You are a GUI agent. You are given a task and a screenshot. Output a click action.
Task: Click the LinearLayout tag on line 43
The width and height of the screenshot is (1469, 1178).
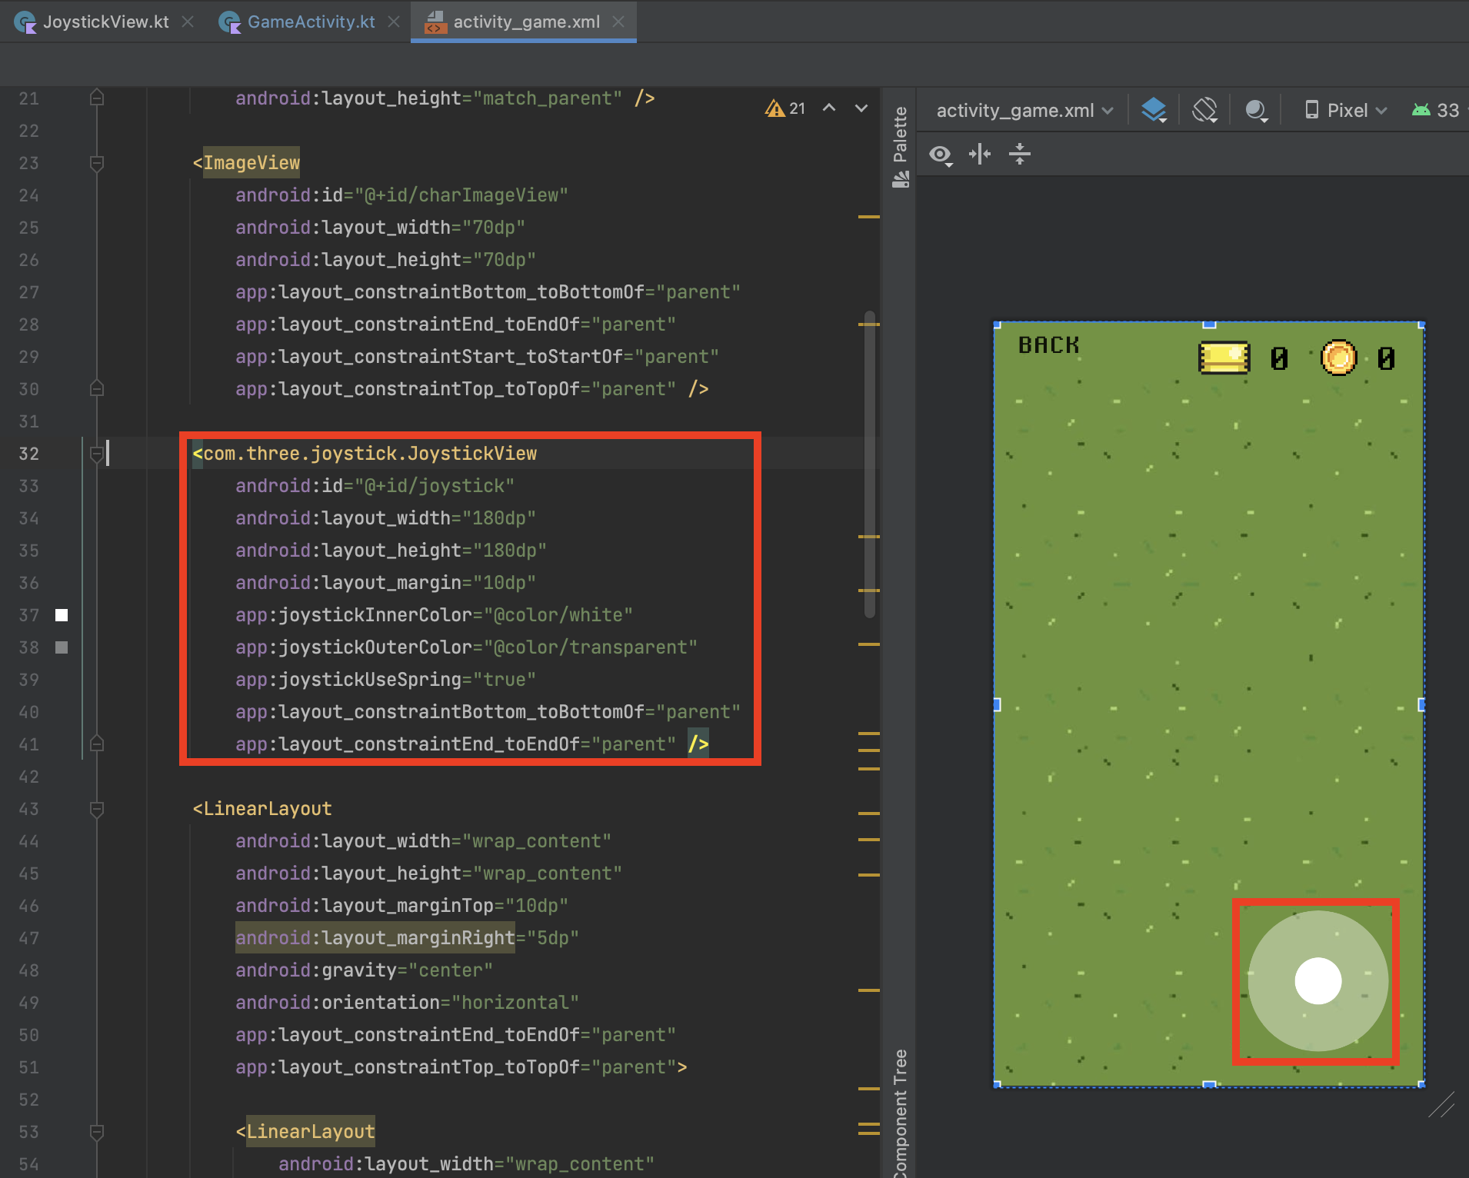pos(268,809)
